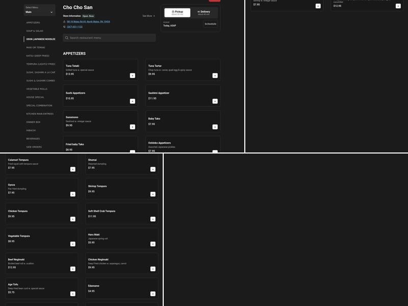Add Baby Tako with the plus icon
Screen dimensions: 408x306
point(215,126)
